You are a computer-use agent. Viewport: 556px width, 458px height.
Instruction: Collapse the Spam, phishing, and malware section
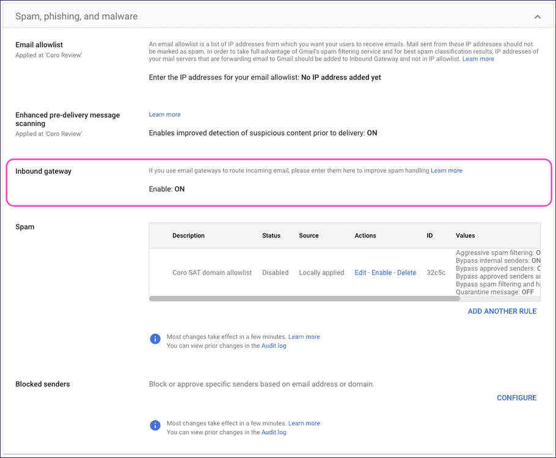(x=537, y=17)
